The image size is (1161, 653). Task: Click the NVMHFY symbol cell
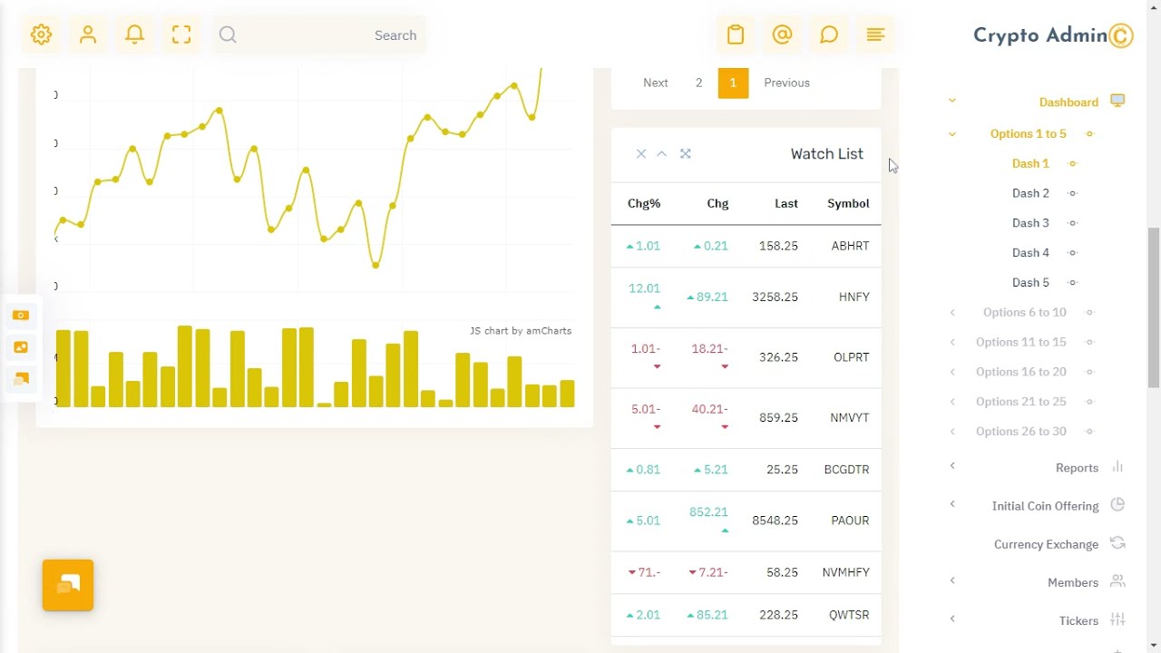click(x=845, y=572)
